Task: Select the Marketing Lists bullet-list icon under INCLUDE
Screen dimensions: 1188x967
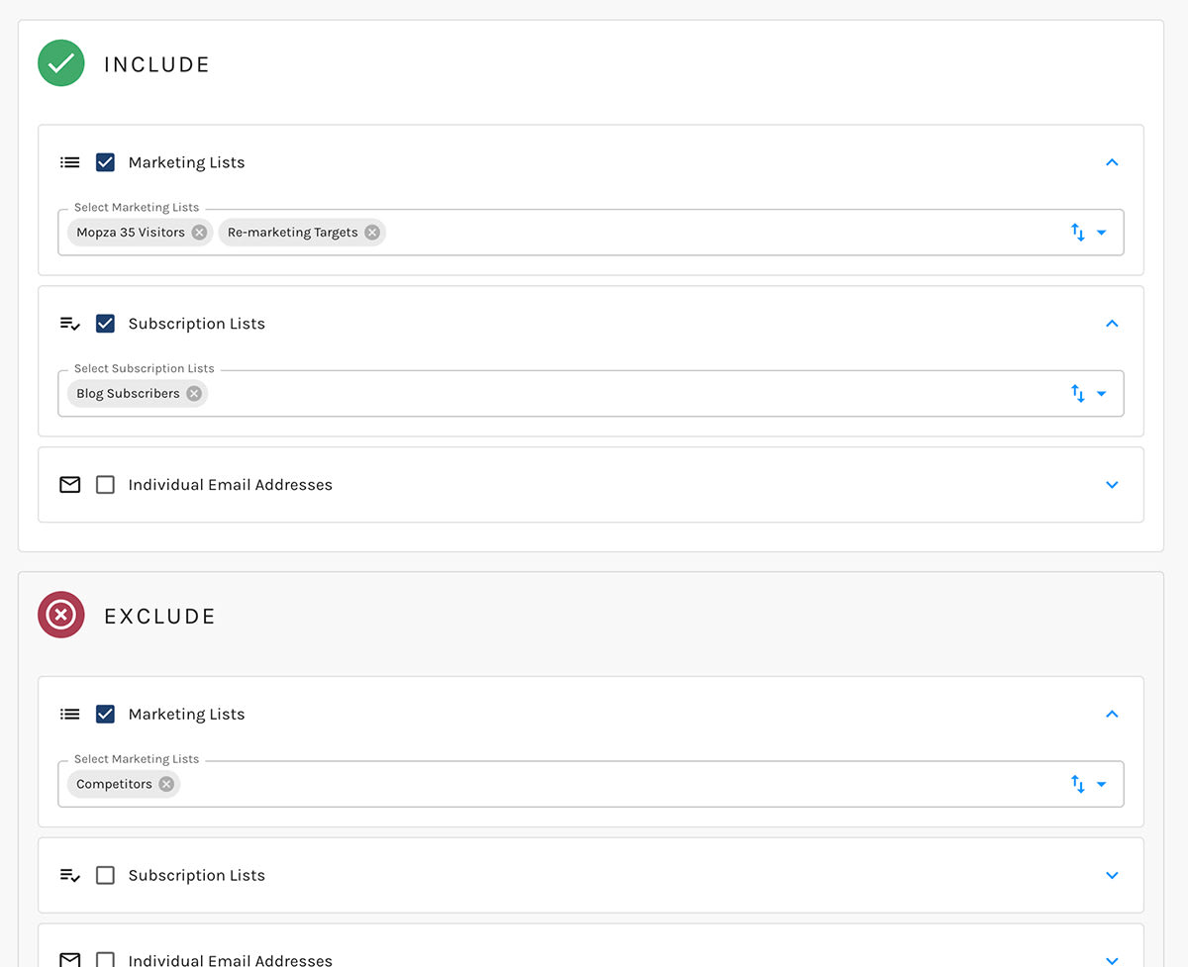Action: click(x=69, y=161)
